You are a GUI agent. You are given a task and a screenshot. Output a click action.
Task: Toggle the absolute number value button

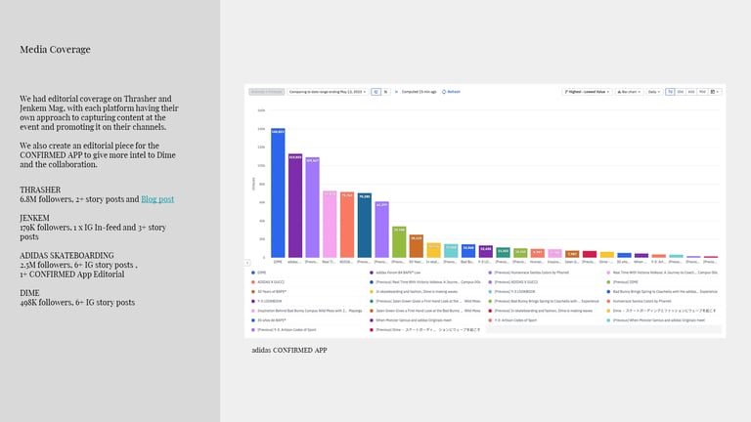tap(375, 92)
